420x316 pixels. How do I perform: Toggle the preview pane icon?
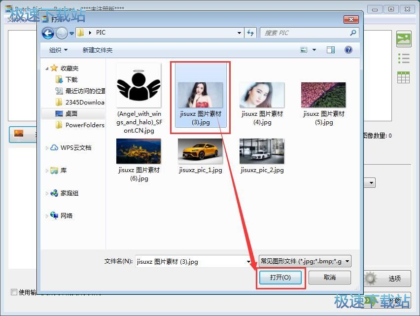tap(331, 50)
